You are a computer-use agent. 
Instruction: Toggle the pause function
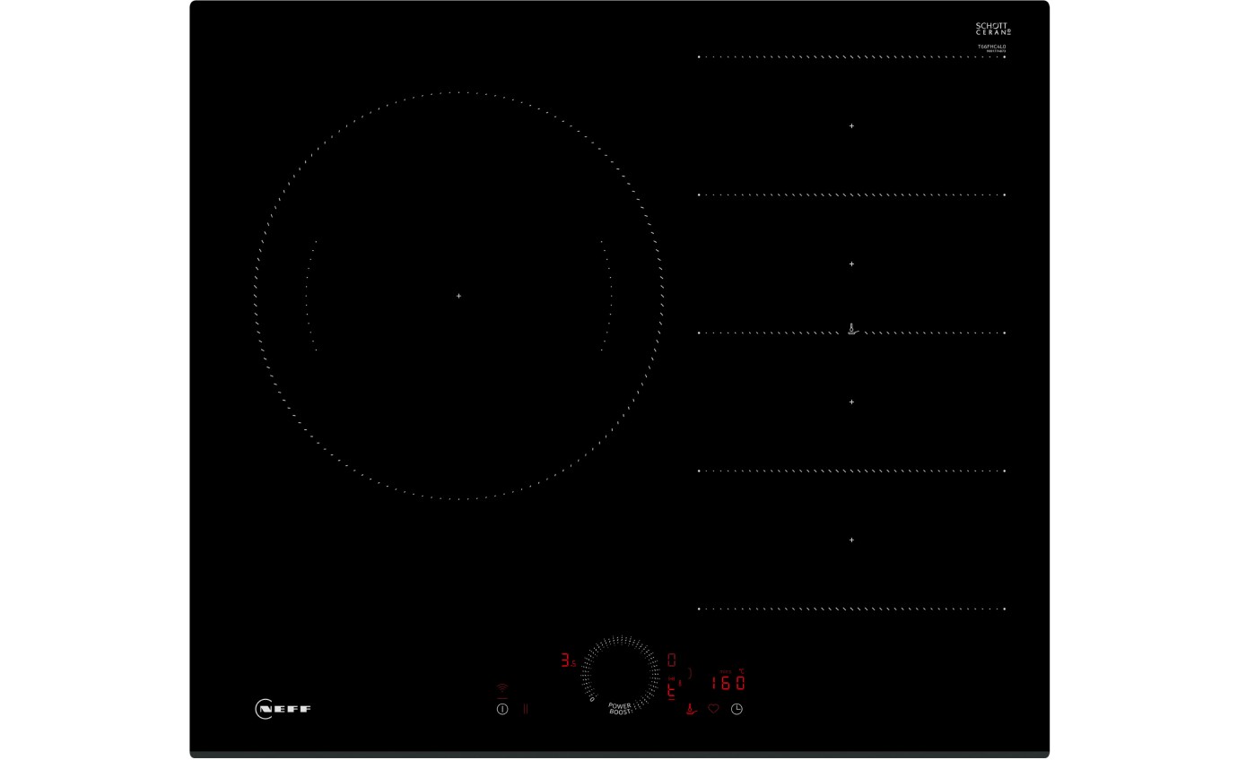pos(526,708)
